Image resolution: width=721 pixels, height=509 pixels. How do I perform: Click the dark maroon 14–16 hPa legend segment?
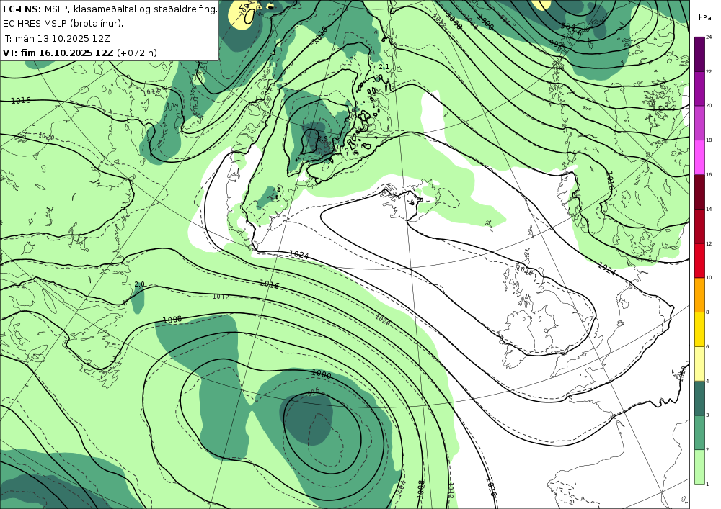click(699, 192)
